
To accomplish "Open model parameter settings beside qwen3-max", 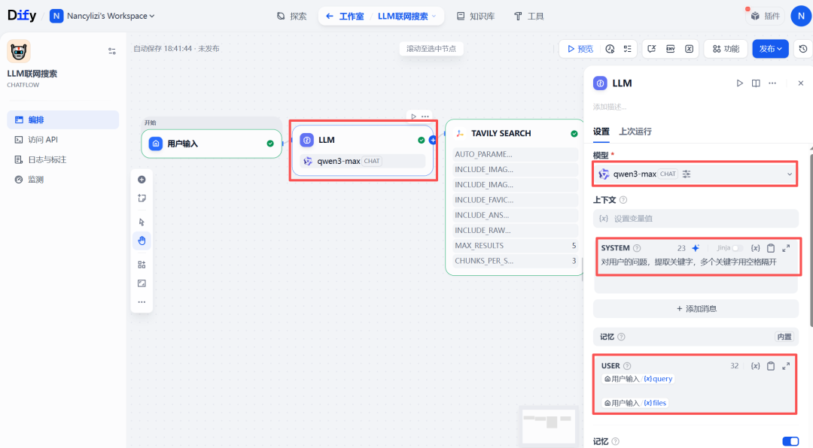I will tap(687, 174).
